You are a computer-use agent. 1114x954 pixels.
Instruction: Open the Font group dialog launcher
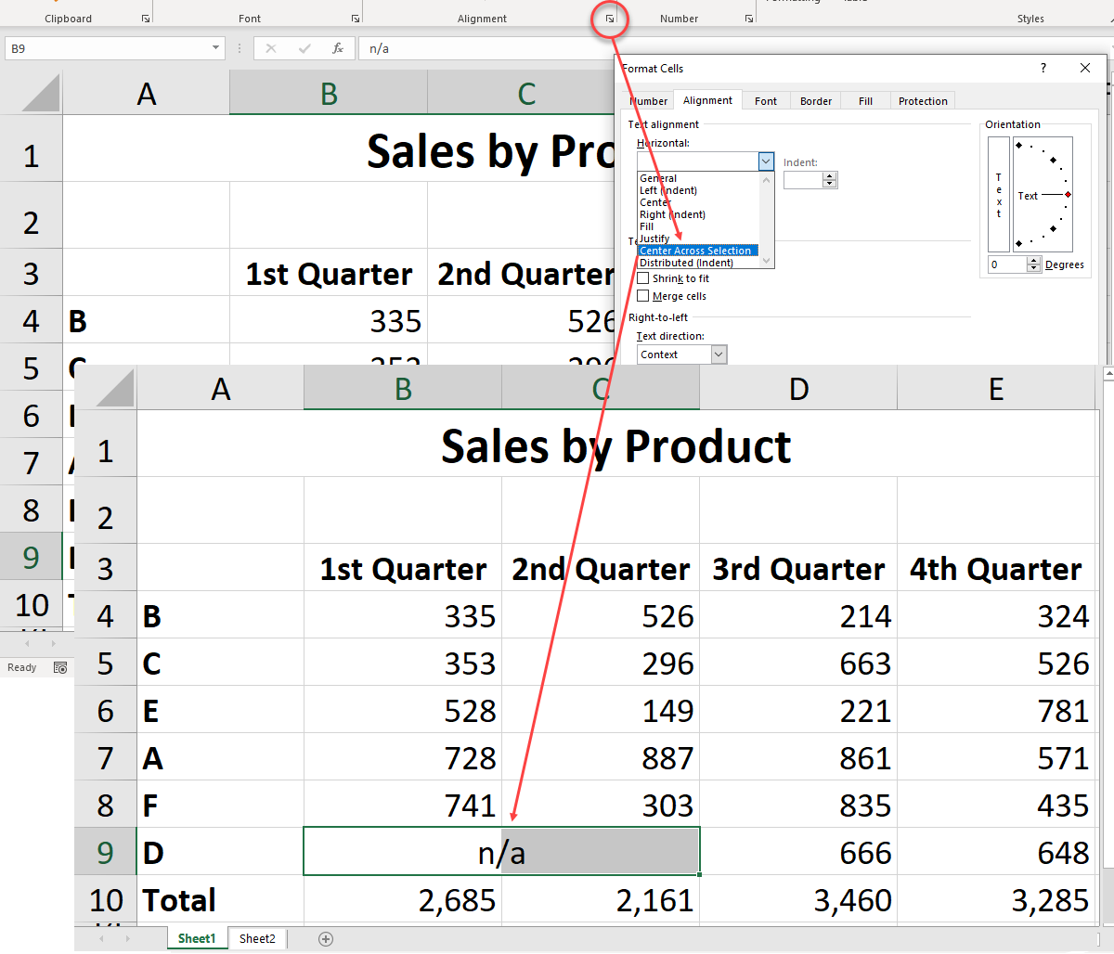(x=356, y=19)
